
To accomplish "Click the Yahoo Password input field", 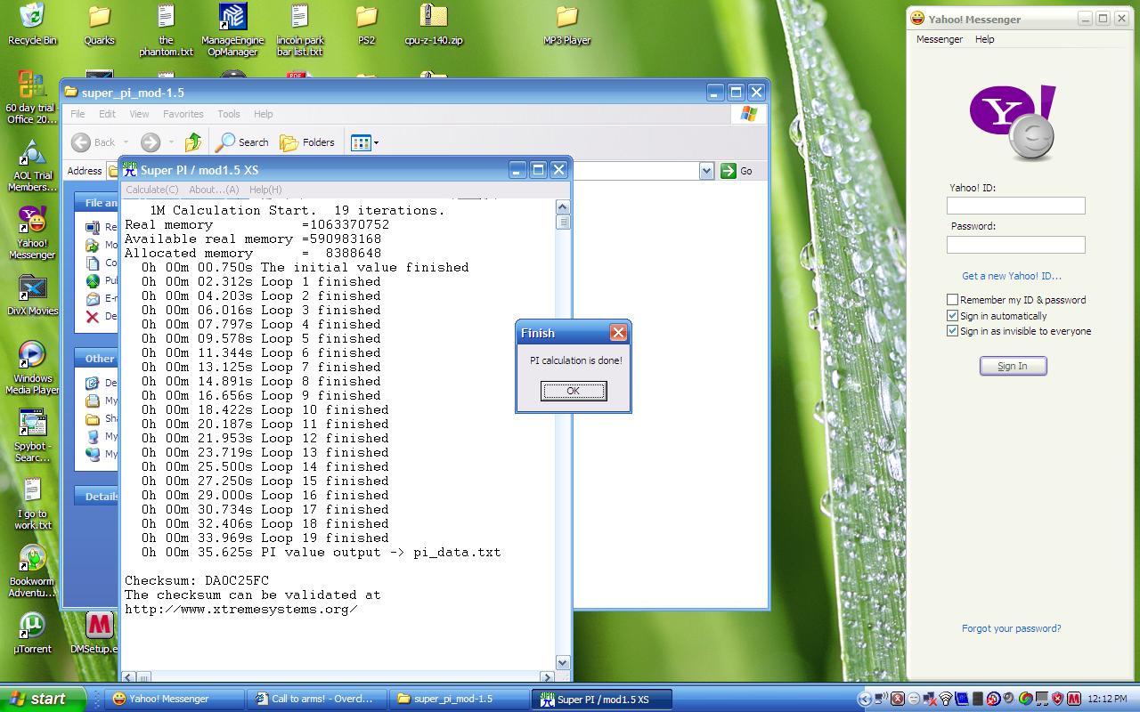I will click(x=1015, y=244).
